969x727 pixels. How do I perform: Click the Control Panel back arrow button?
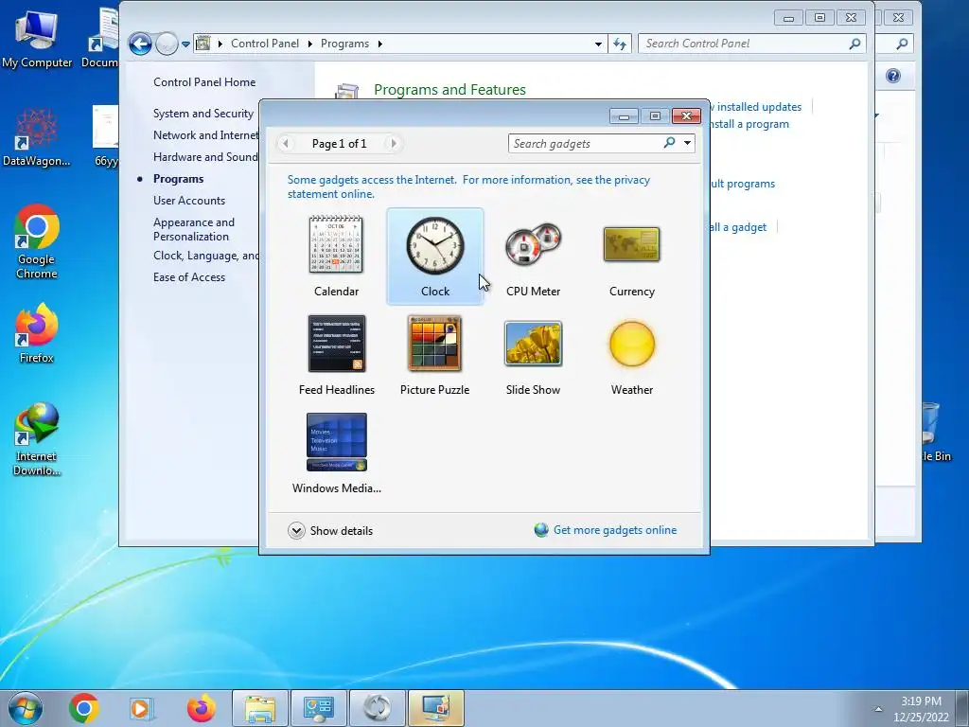(140, 44)
